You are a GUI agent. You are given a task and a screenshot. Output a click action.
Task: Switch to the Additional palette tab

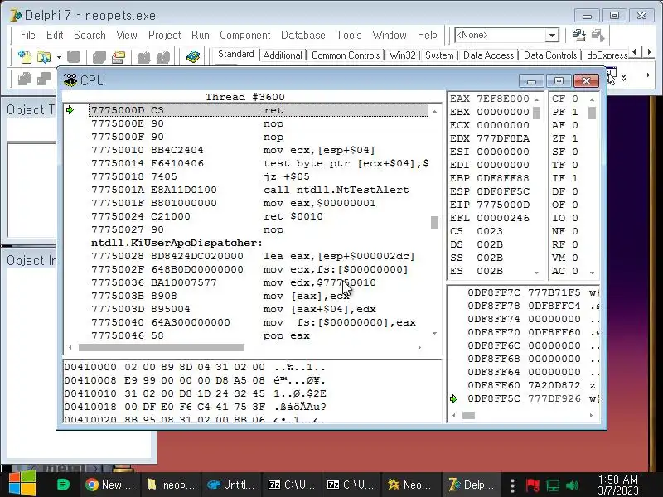point(283,55)
